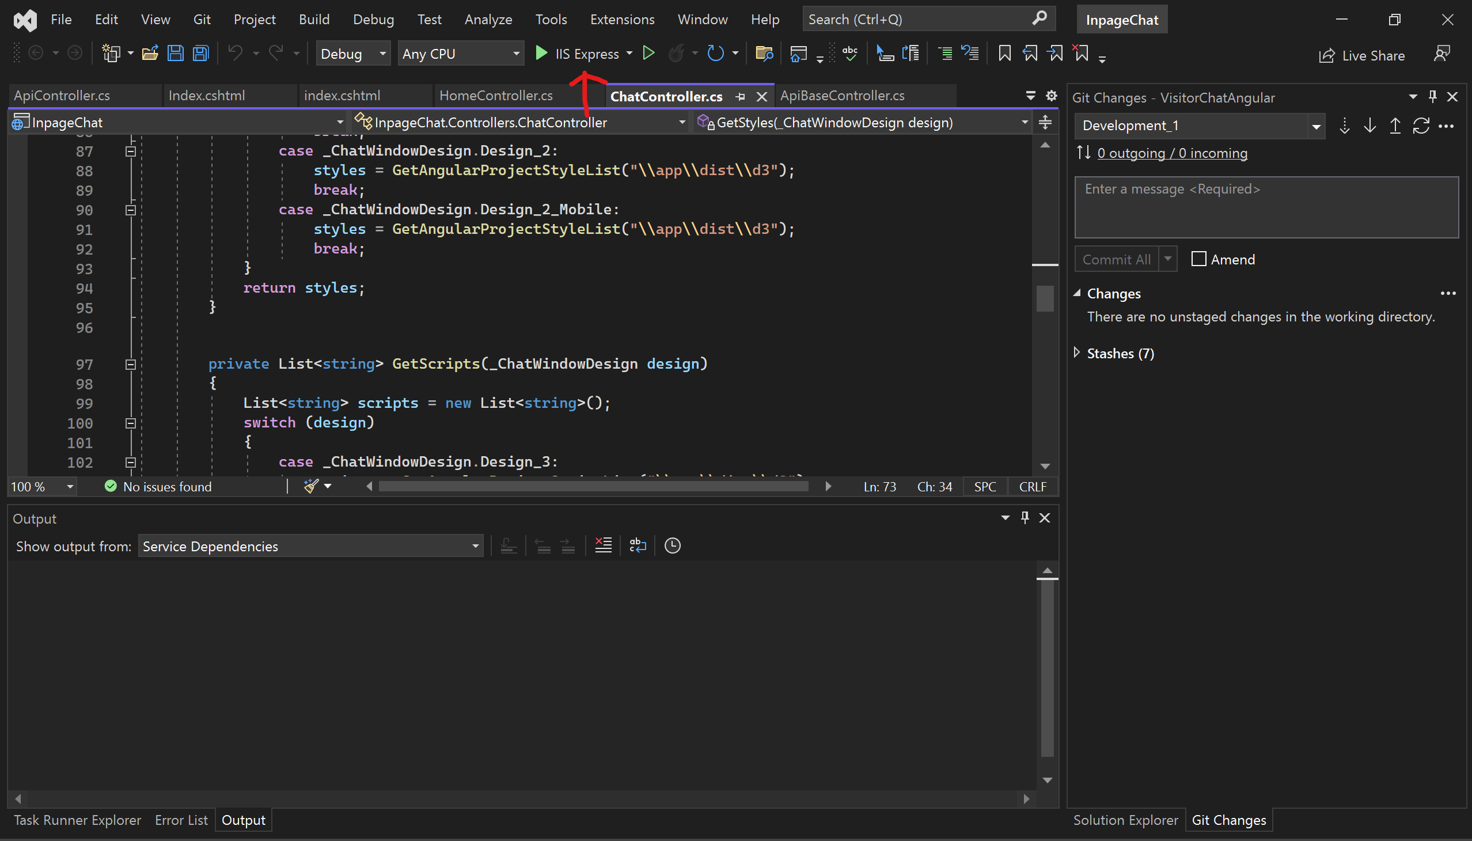Click the Push up-arrow icon in Git Changes

click(x=1395, y=126)
